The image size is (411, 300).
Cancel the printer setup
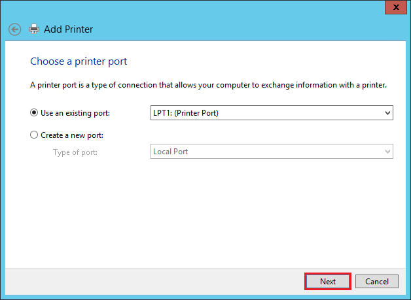(377, 282)
